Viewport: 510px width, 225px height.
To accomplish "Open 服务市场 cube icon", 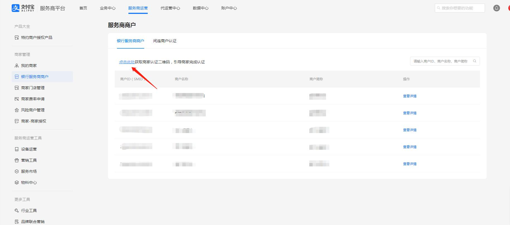I will [x=17, y=171].
